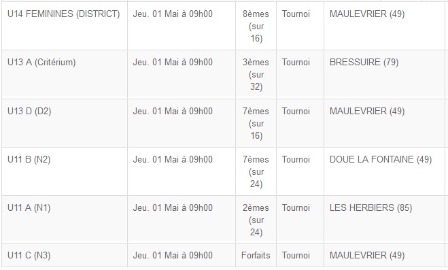Click the 2èmes (sur 24) result cell

pos(256,220)
